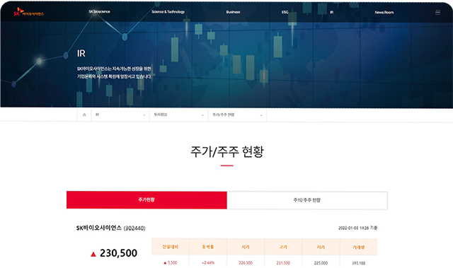
Task: Open the SK bioscience menu
Action: click(x=99, y=12)
